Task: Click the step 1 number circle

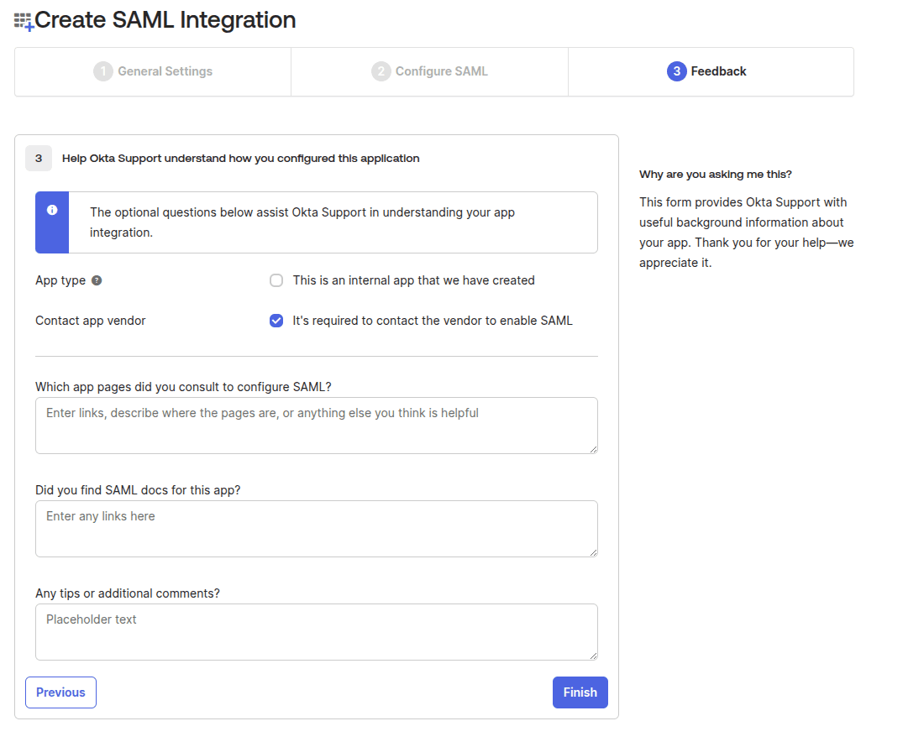Action: click(103, 71)
